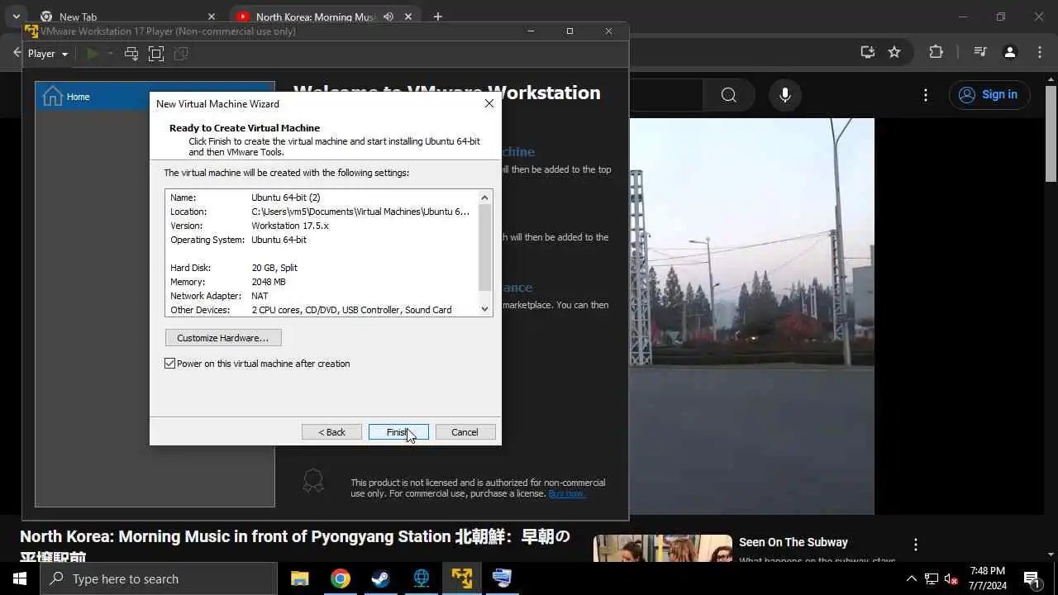Switch to North Korea Morning Music tab
Viewport: 1058px width, 595px height.
(314, 17)
